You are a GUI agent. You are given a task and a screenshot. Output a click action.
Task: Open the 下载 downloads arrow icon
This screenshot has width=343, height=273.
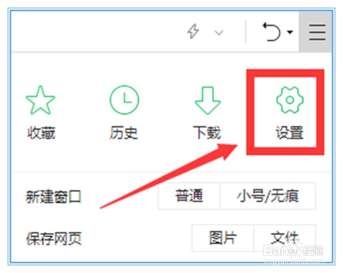[x=208, y=100]
